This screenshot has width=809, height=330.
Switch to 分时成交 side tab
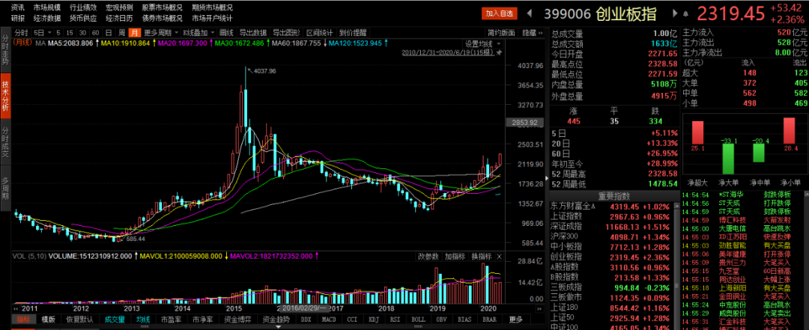[5, 141]
